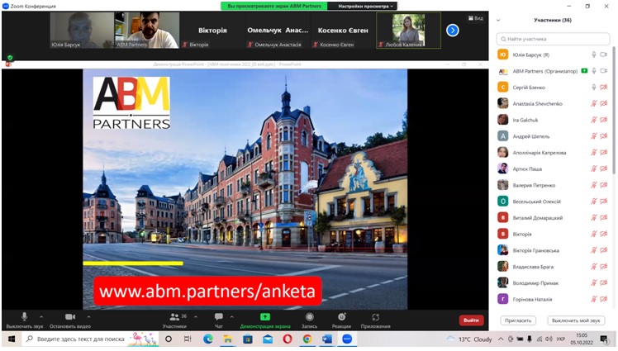Click the Zoom icon in taskbar
The width and height of the screenshot is (618, 351).
coord(347,339)
